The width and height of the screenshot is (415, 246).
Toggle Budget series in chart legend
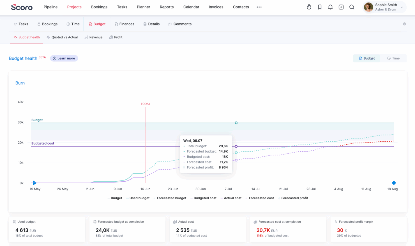[115, 198]
